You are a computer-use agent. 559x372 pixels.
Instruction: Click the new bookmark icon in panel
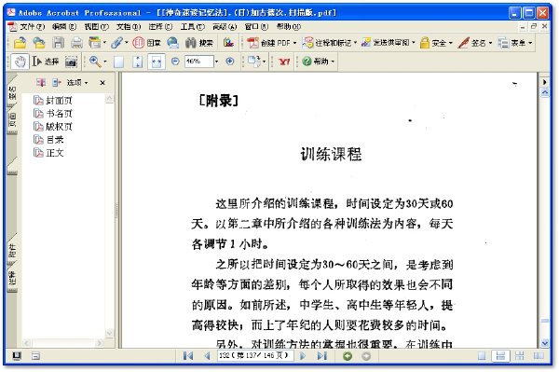[x=41, y=82]
